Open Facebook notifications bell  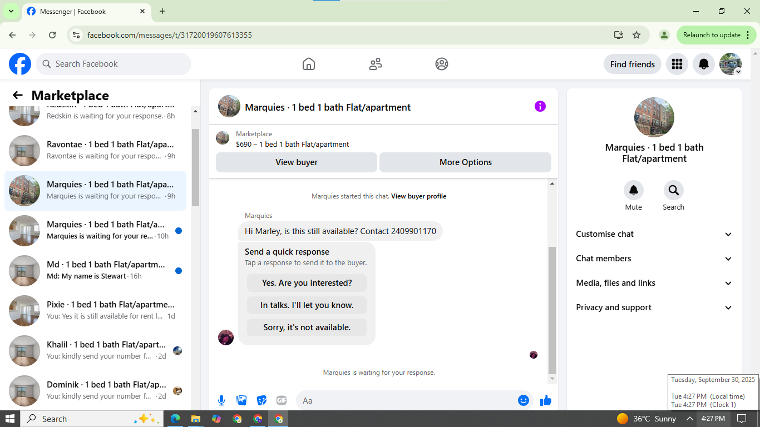tap(704, 64)
